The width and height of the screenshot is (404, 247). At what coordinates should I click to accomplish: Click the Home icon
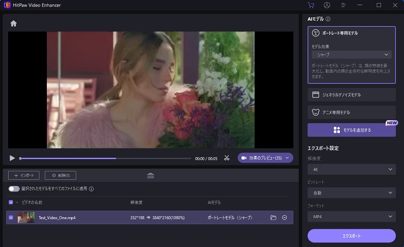click(14, 23)
